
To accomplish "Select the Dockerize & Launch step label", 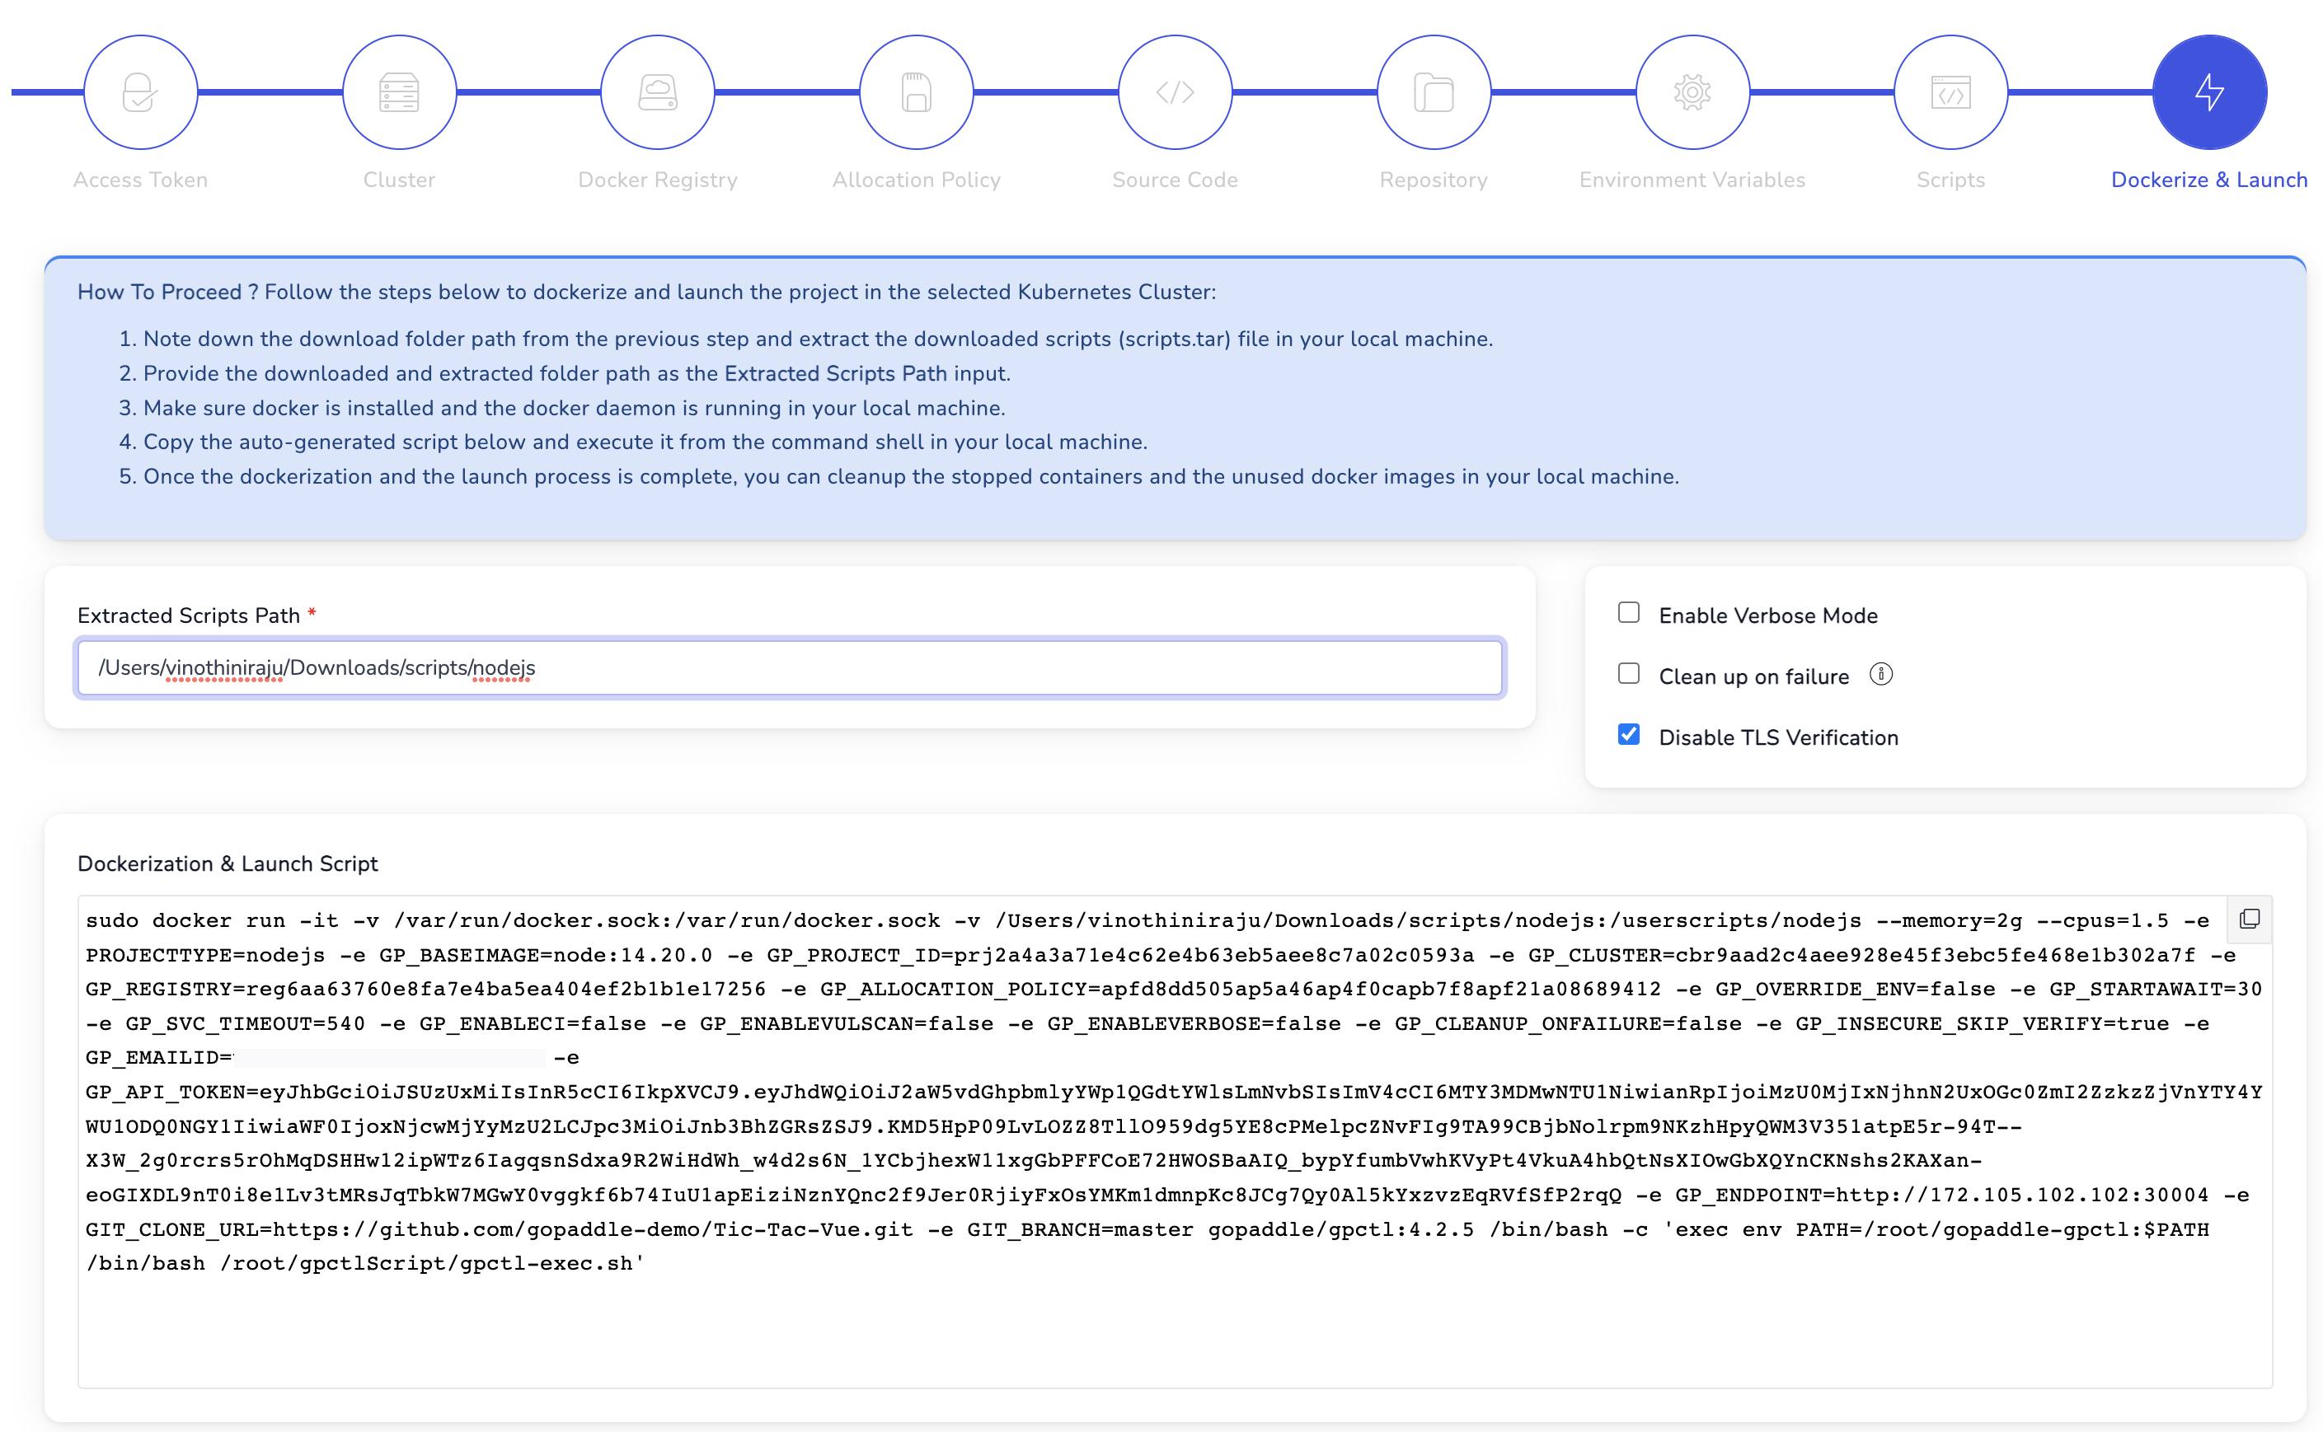I will coord(2208,179).
